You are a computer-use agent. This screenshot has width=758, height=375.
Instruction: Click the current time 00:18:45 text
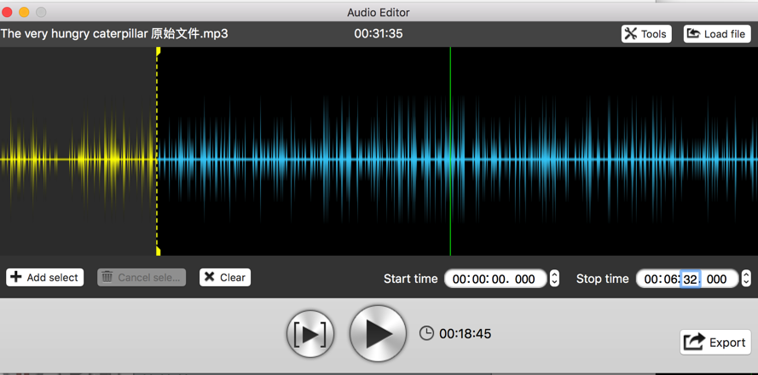[x=465, y=333]
